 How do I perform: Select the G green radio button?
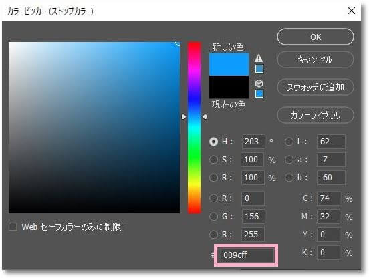tap(213, 216)
